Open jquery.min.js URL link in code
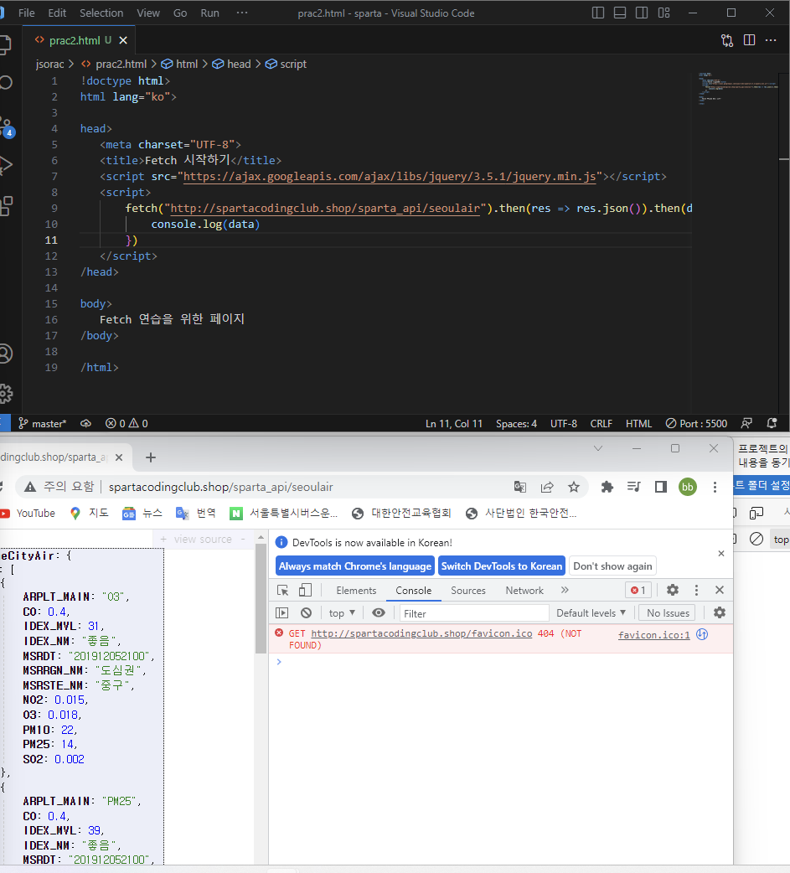This screenshot has width=790, height=873. click(x=390, y=177)
